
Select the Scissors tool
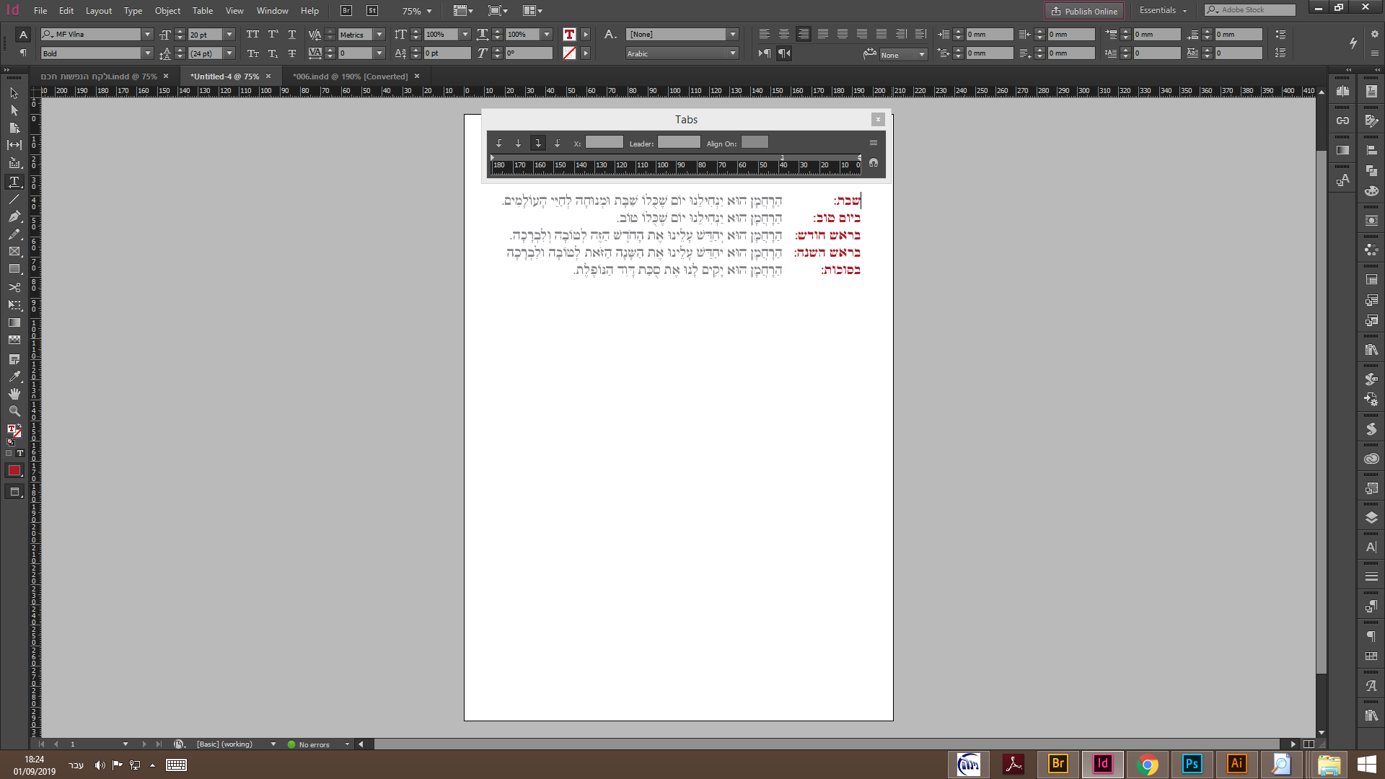click(x=14, y=287)
